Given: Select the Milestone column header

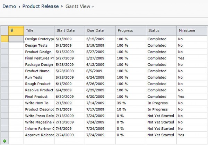Looking at the screenshot, I should (192, 31).
